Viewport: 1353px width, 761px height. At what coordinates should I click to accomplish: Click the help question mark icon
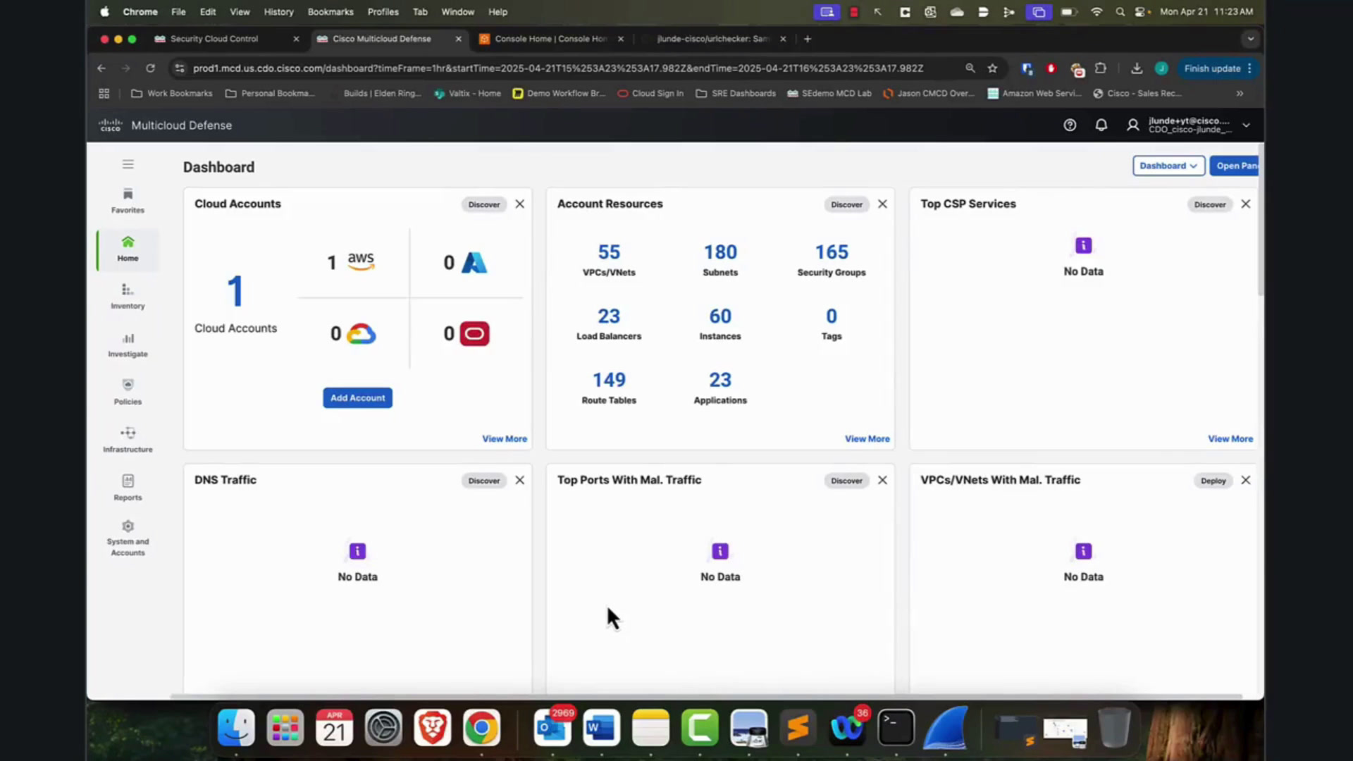pos(1070,125)
